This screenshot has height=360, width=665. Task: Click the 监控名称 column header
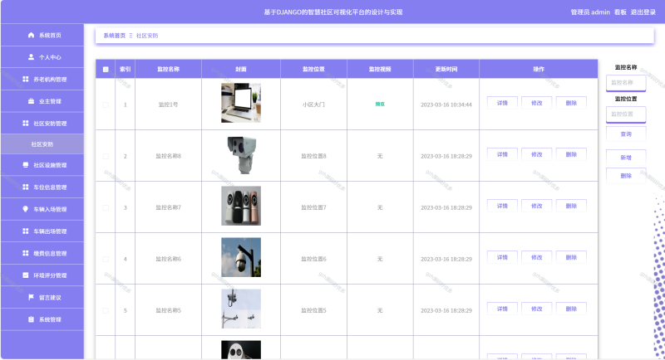click(x=169, y=69)
